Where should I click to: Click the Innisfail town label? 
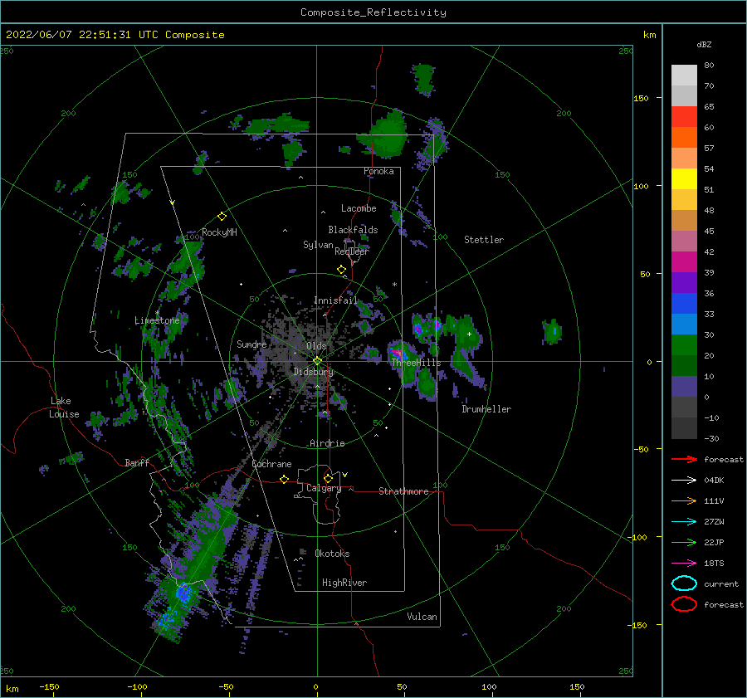pyautogui.click(x=335, y=300)
